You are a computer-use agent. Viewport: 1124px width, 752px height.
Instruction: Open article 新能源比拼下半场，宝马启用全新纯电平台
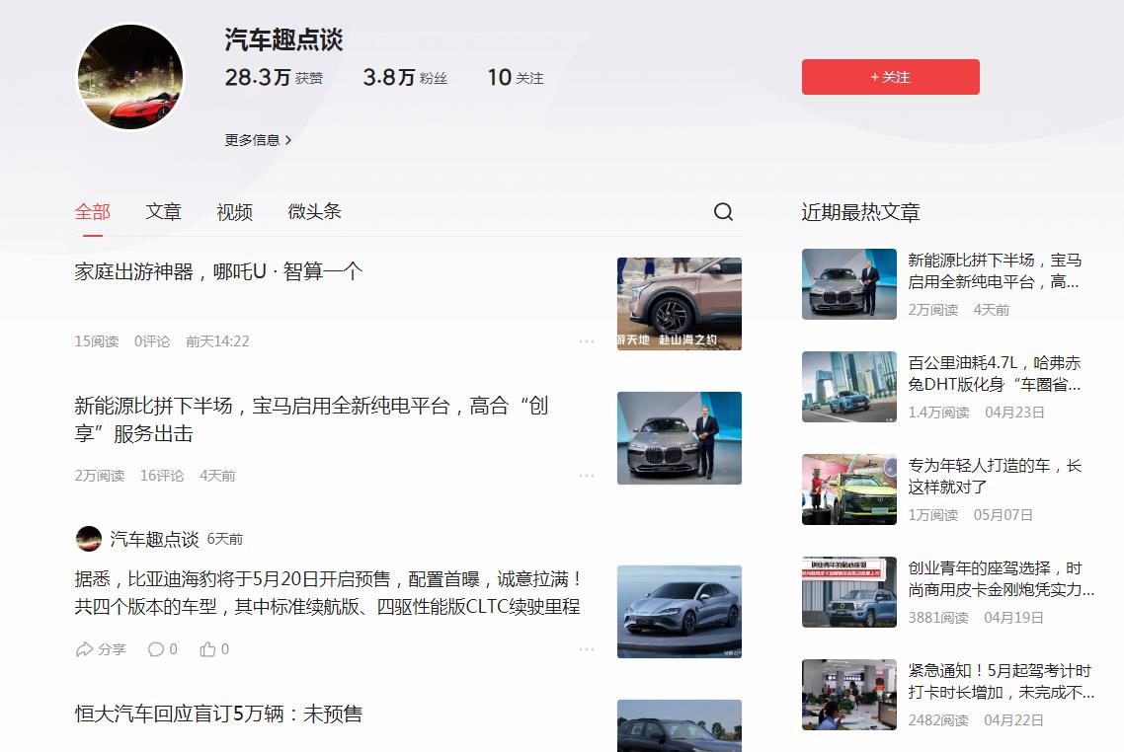311,419
